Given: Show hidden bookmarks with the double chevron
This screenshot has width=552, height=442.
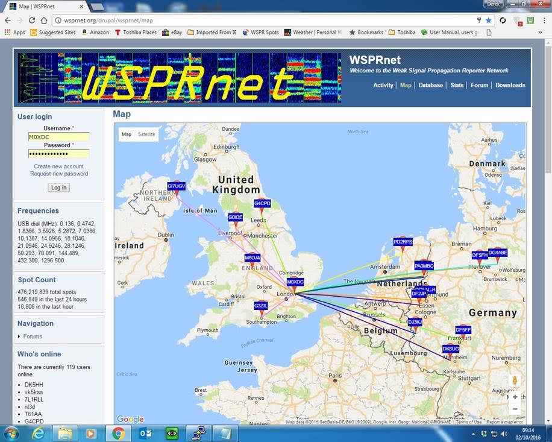Looking at the screenshot, I should click(x=540, y=33).
